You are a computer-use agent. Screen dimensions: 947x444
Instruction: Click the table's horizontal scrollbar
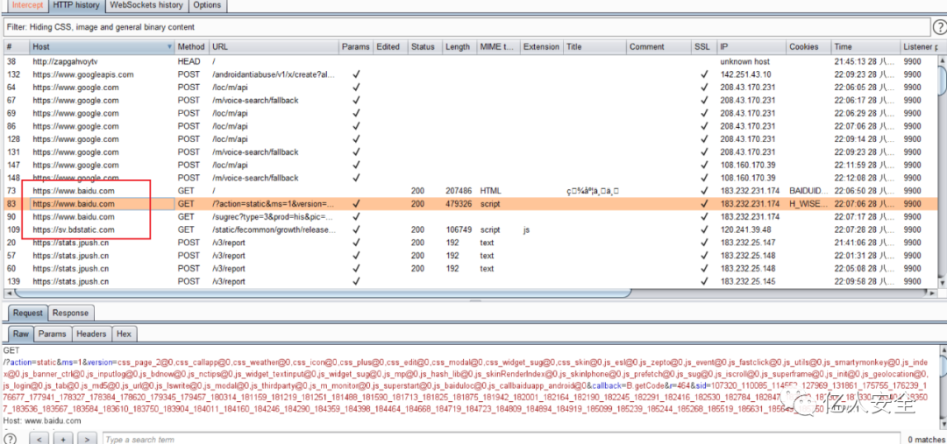323,292
